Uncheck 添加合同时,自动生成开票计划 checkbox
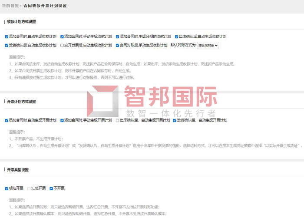304x218 pixels. 7,120
